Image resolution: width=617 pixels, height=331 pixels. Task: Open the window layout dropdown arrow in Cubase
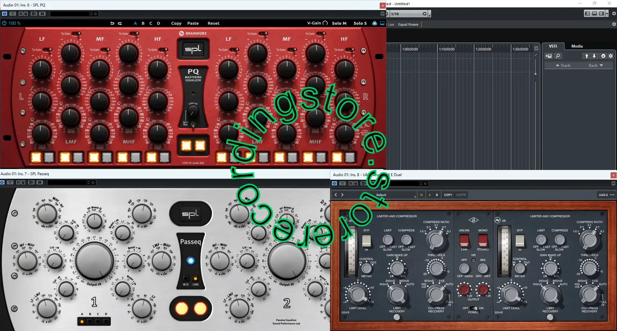pos(607,13)
